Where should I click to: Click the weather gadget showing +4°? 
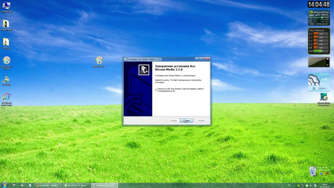click(319, 82)
